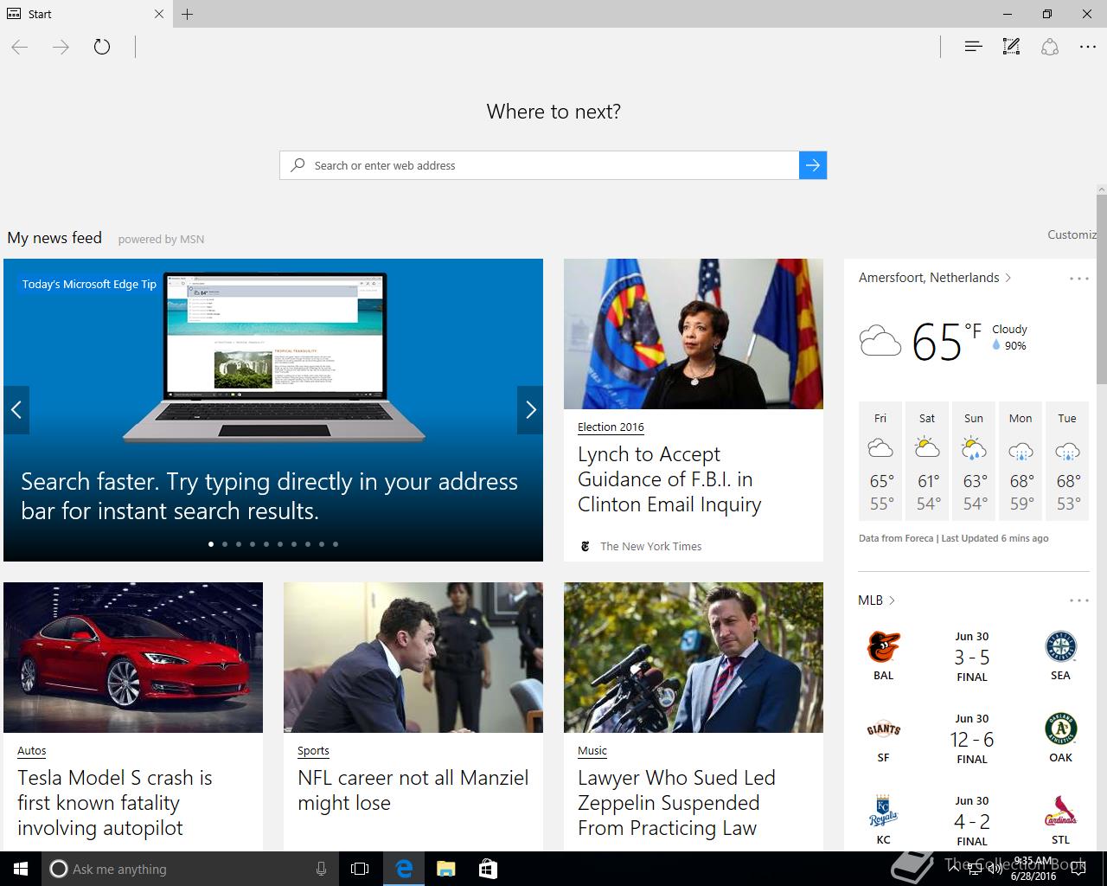The height and width of the screenshot is (886, 1107).
Task: Click the blue Go arrow button
Action: (x=813, y=165)
